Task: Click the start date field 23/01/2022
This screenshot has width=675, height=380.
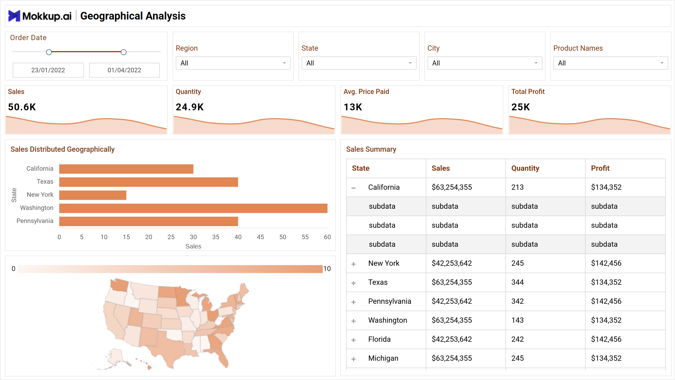Action: point(48,70)
